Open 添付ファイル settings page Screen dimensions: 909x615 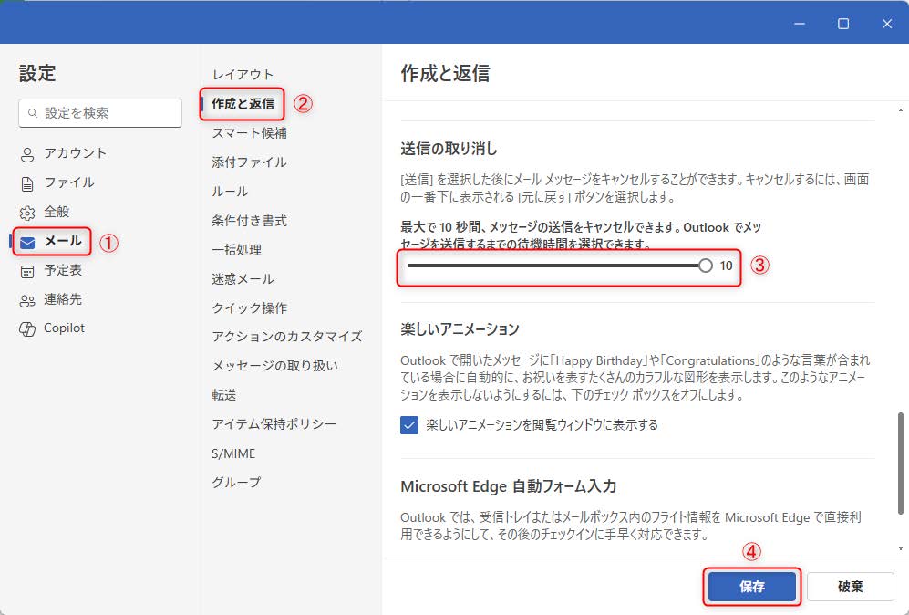249,162
